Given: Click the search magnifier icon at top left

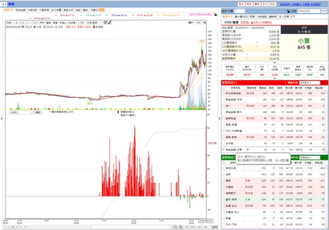Looking at the screenshot, I should coord(3,4).
